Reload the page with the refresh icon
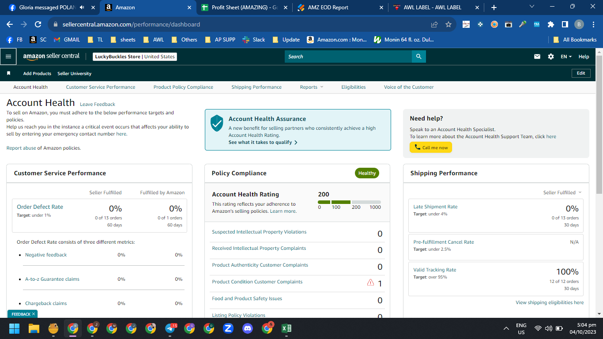Image resolution: width=603 pixels, height=339 pixels. [x=38, y=25]
